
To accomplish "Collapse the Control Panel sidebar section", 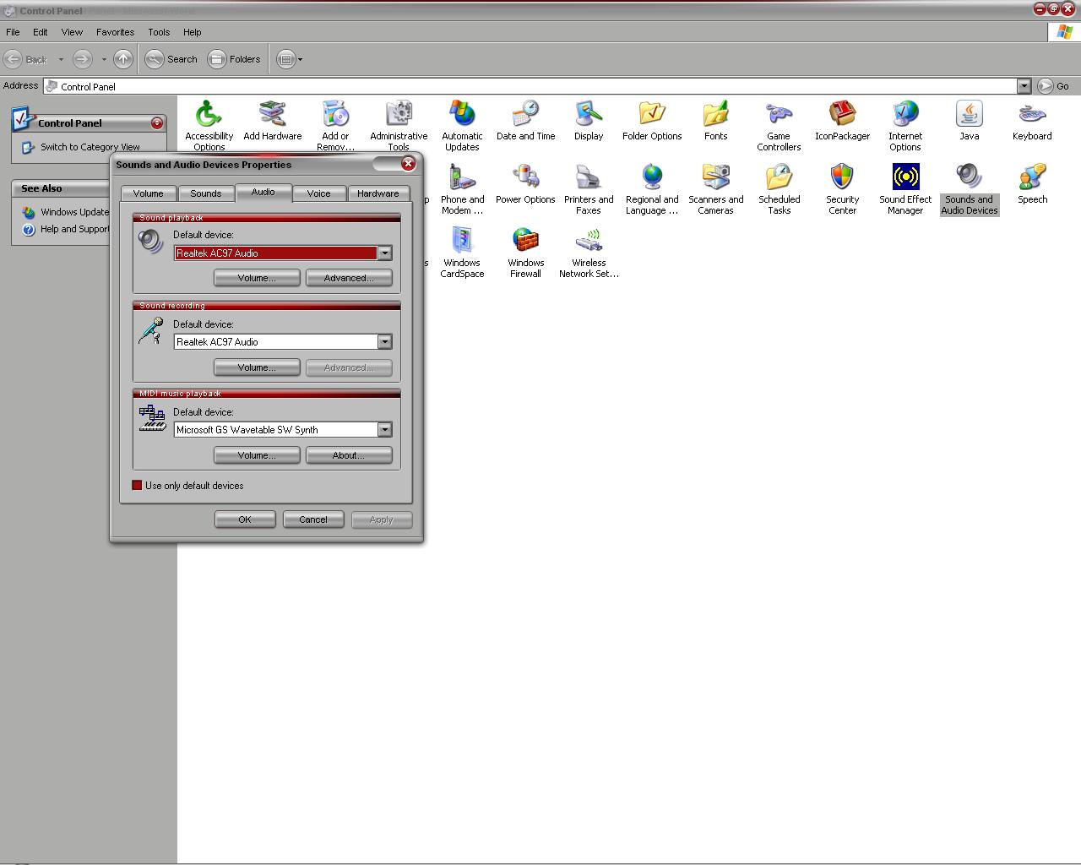I will pos(156,123).
